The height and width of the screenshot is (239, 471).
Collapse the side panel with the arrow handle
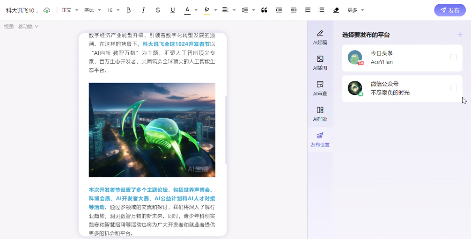[x=331, y=140]
